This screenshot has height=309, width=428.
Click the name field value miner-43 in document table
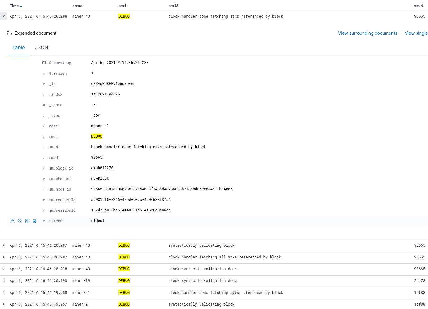point(100,126)
